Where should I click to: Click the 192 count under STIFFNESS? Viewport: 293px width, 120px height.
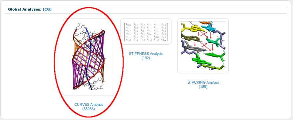(x=146, y=58)
